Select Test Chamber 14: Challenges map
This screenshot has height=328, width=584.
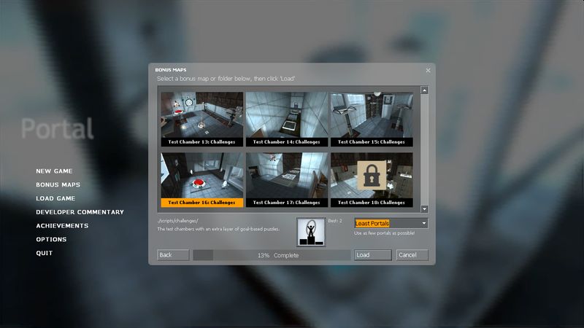pos(286,119)
